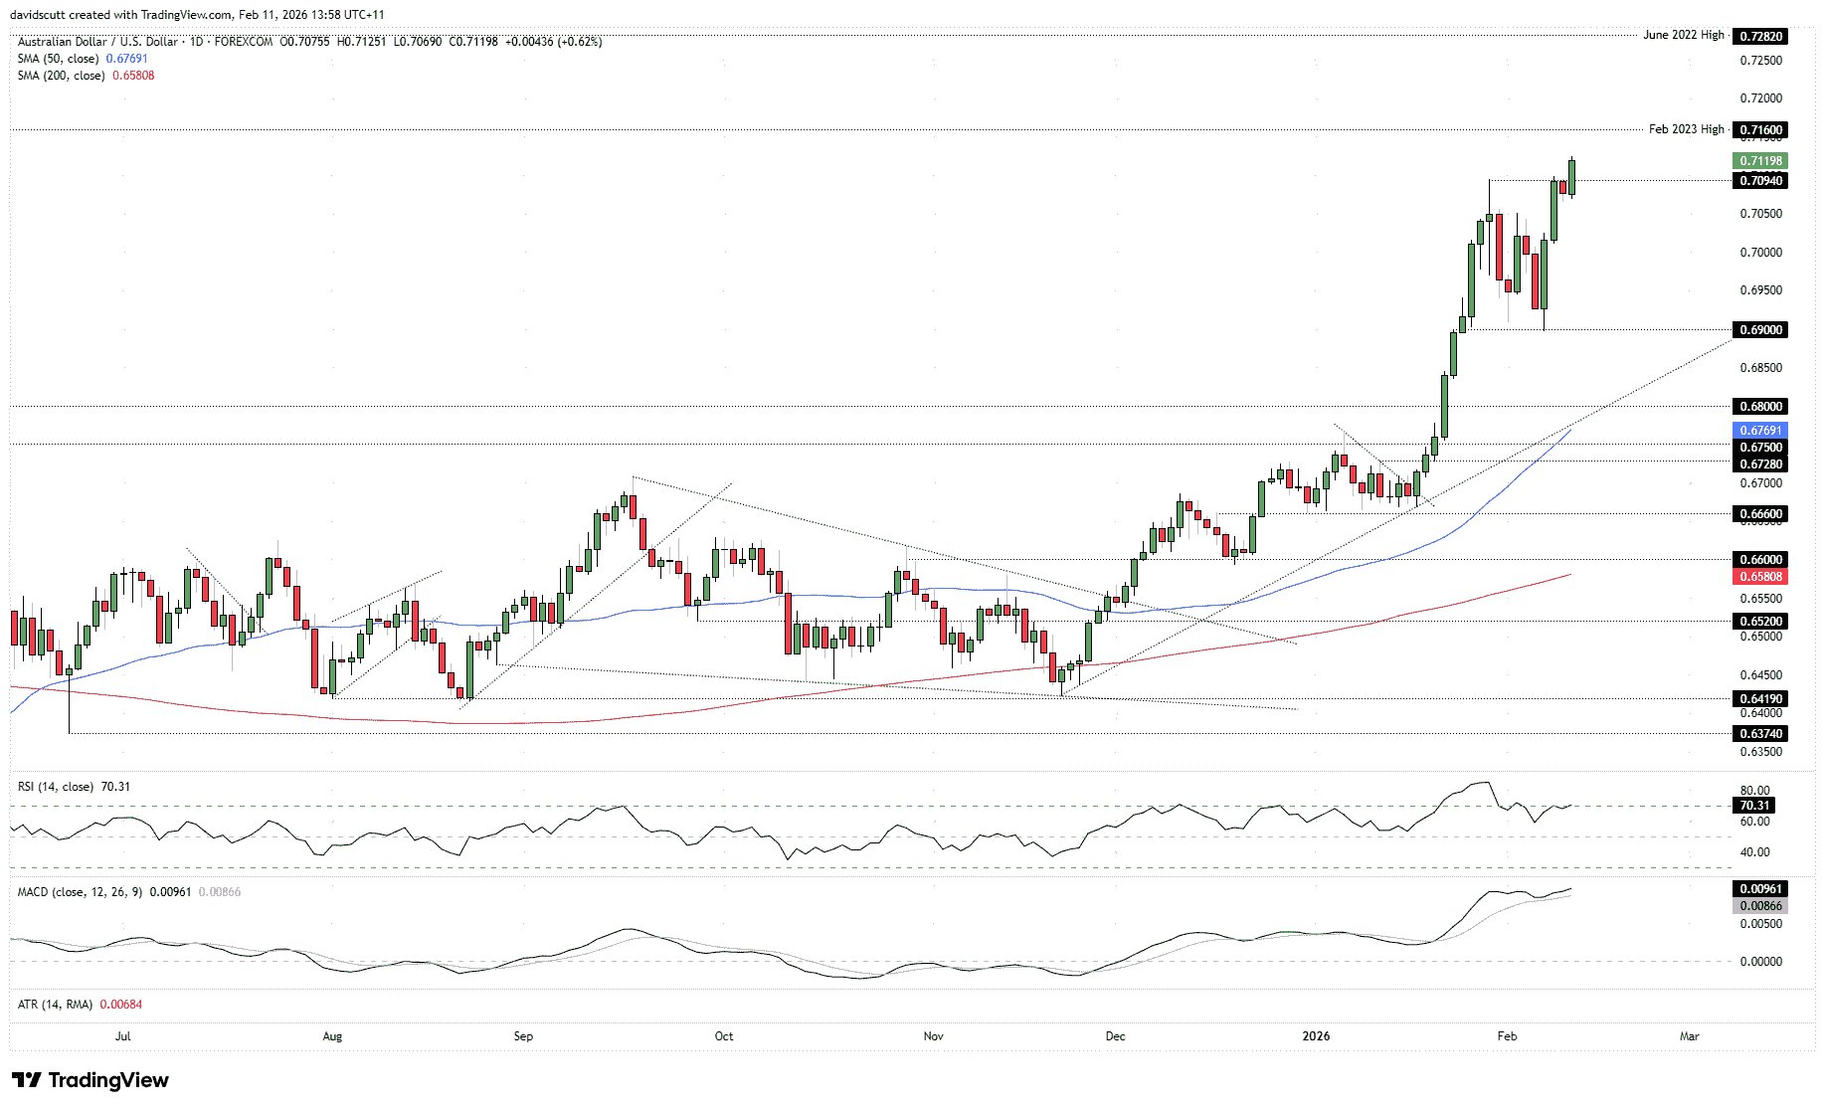
Task: Click the 0.63740 price level label
Action: [x=1760, y=734]
